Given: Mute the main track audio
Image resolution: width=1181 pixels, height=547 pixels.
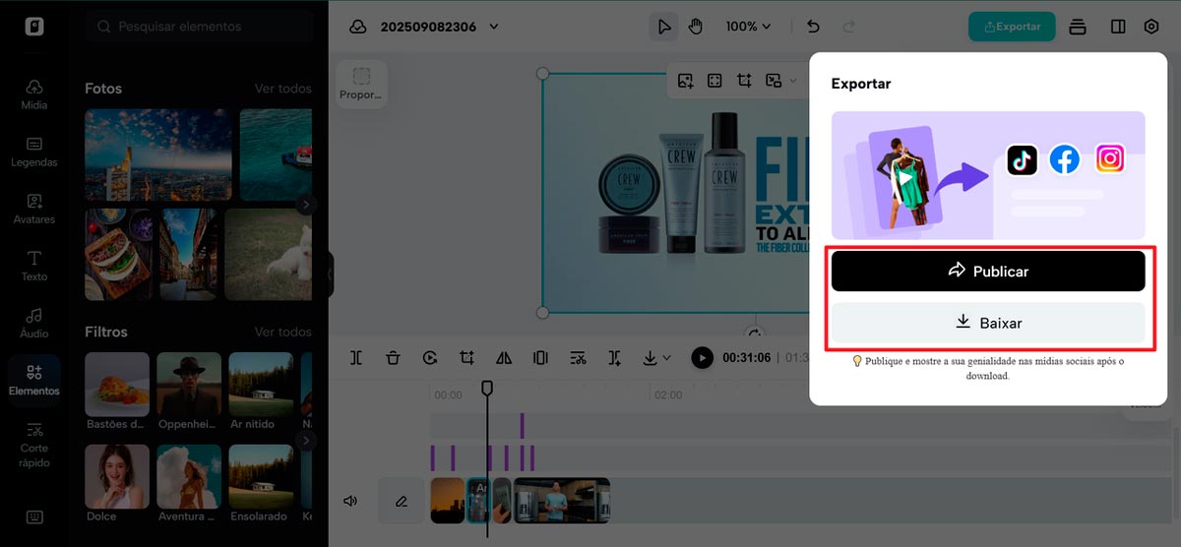Looking at the screenshot, I should pos(349,501).
